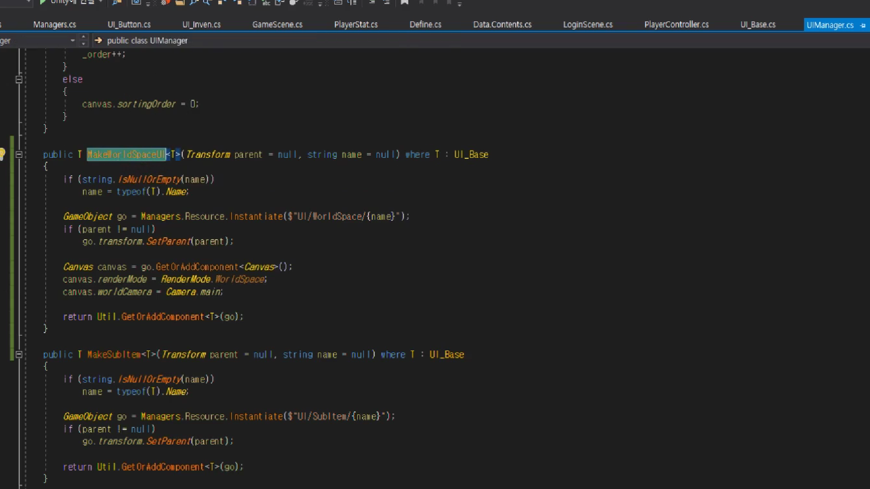Click the _order++ statement

(104, 54)
